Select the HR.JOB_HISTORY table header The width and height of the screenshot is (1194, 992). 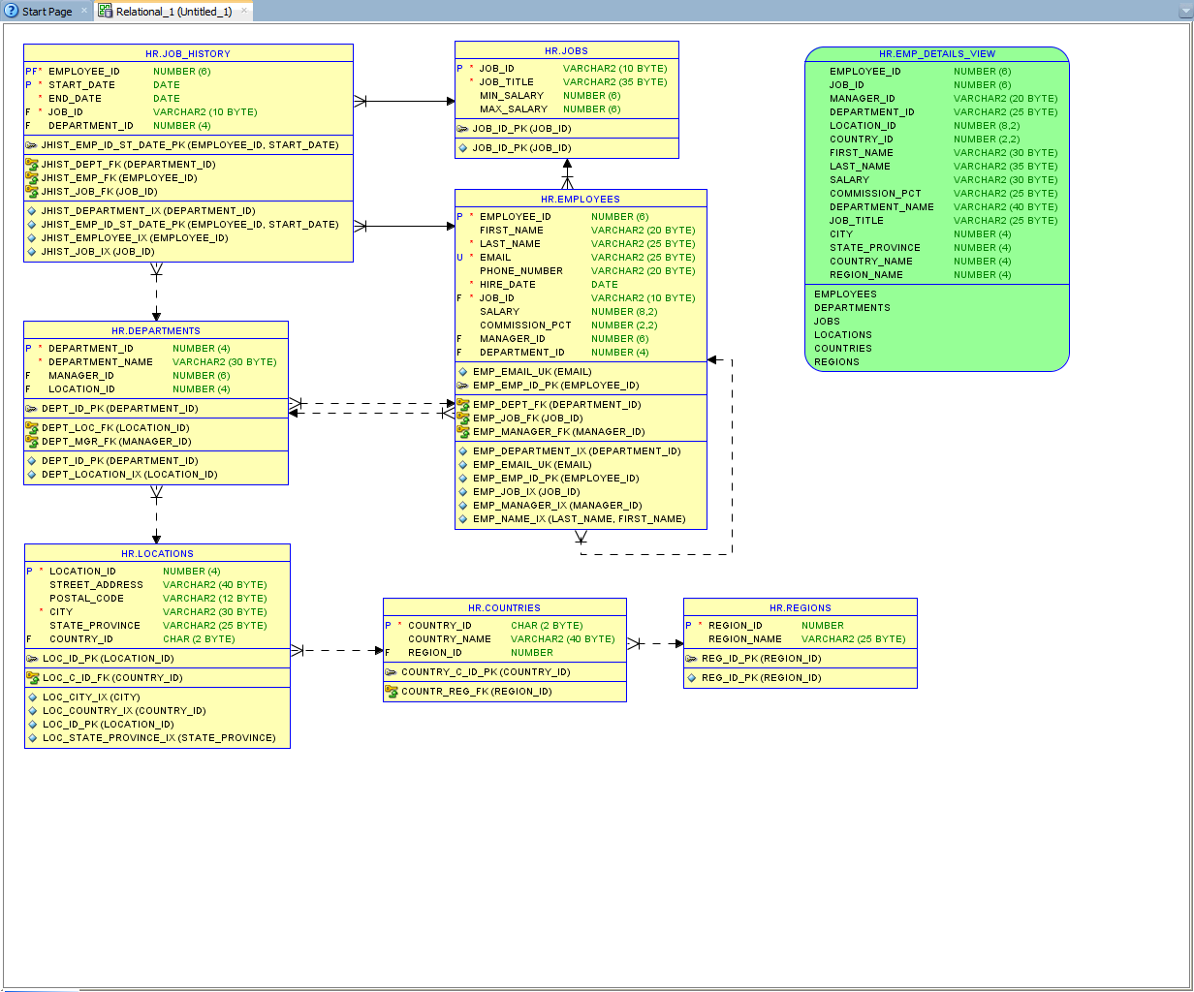click(x=188, y=54)
